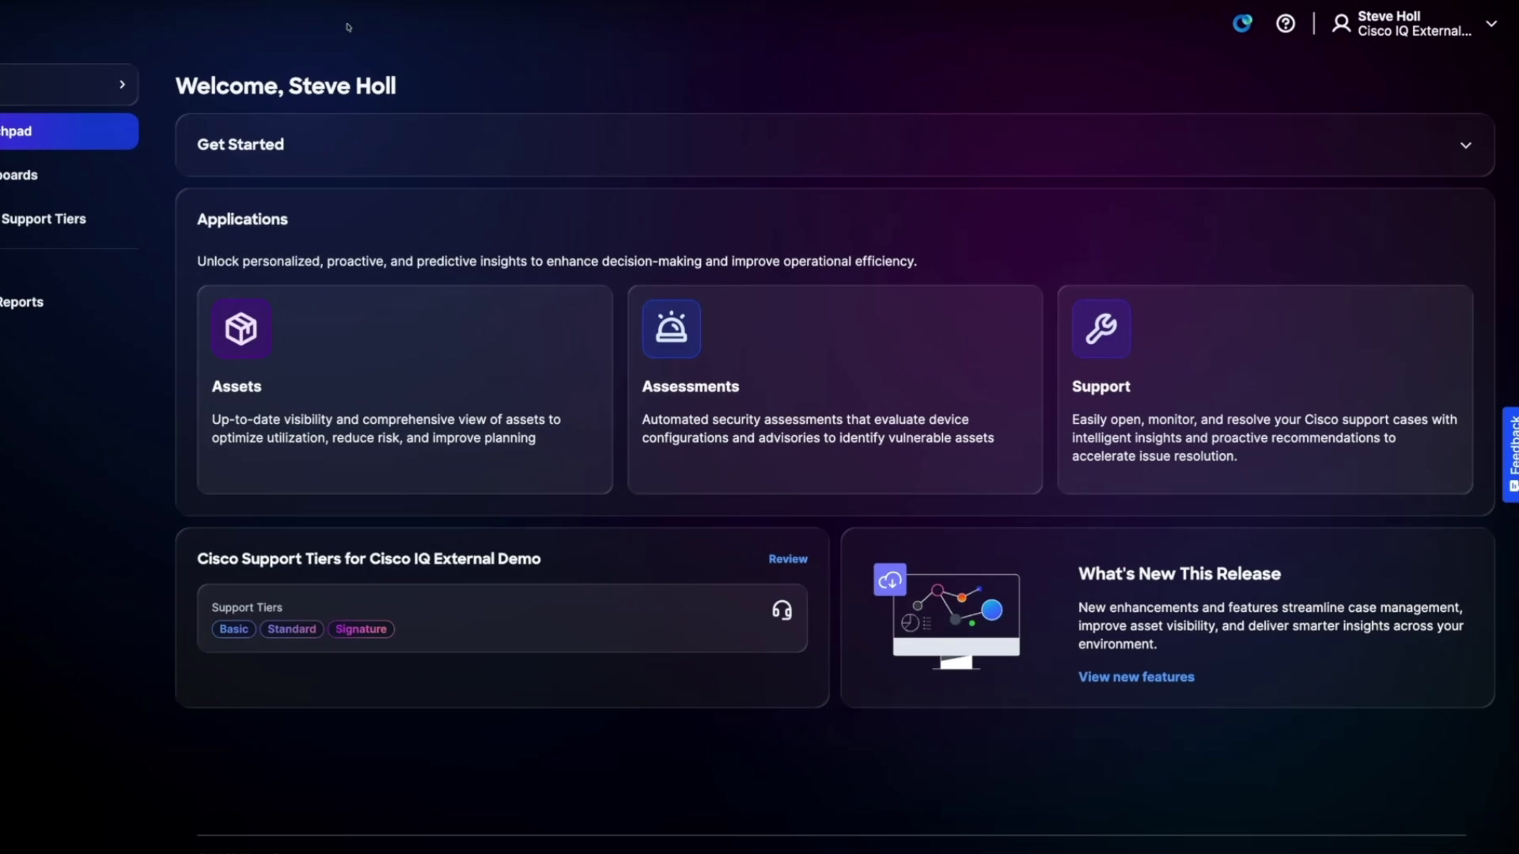The height and width of the screenshot is (854, 1519).
Task: Click the Cisco Support Tiers card heading
Action: click(x=369, y=559)
